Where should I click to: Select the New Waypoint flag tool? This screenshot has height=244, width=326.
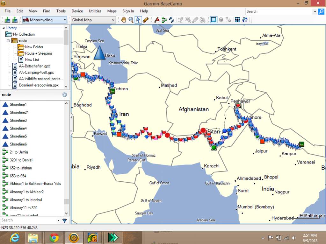click(157, 20)
